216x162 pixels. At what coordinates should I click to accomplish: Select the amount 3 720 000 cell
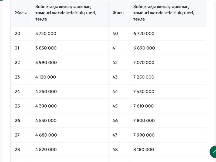click(x=45, y=33)
